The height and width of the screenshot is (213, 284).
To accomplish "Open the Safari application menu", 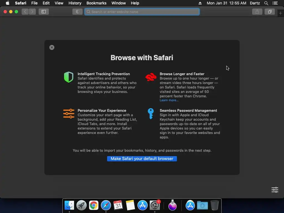I will (21, 3).
